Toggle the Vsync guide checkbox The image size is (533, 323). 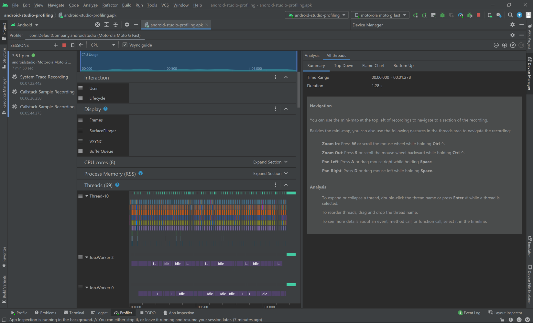point(125,45)
